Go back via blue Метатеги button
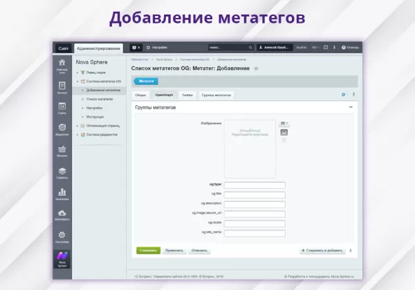Viewport: 415px width, 290px height. point(146,81)
